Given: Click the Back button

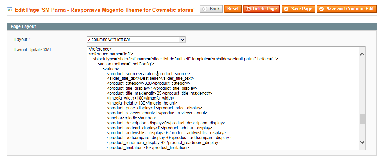Looking at the screenshot, I should 211,9.
